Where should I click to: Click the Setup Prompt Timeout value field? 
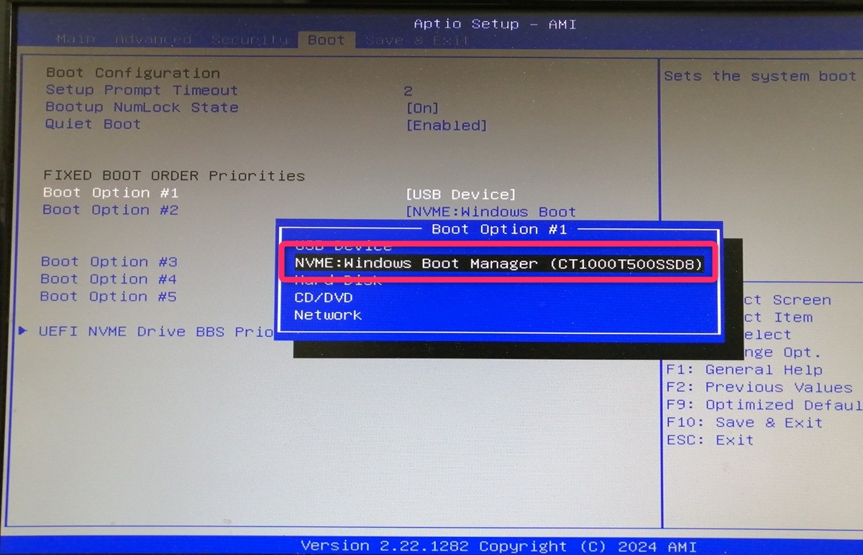click(x=408, y=91)
